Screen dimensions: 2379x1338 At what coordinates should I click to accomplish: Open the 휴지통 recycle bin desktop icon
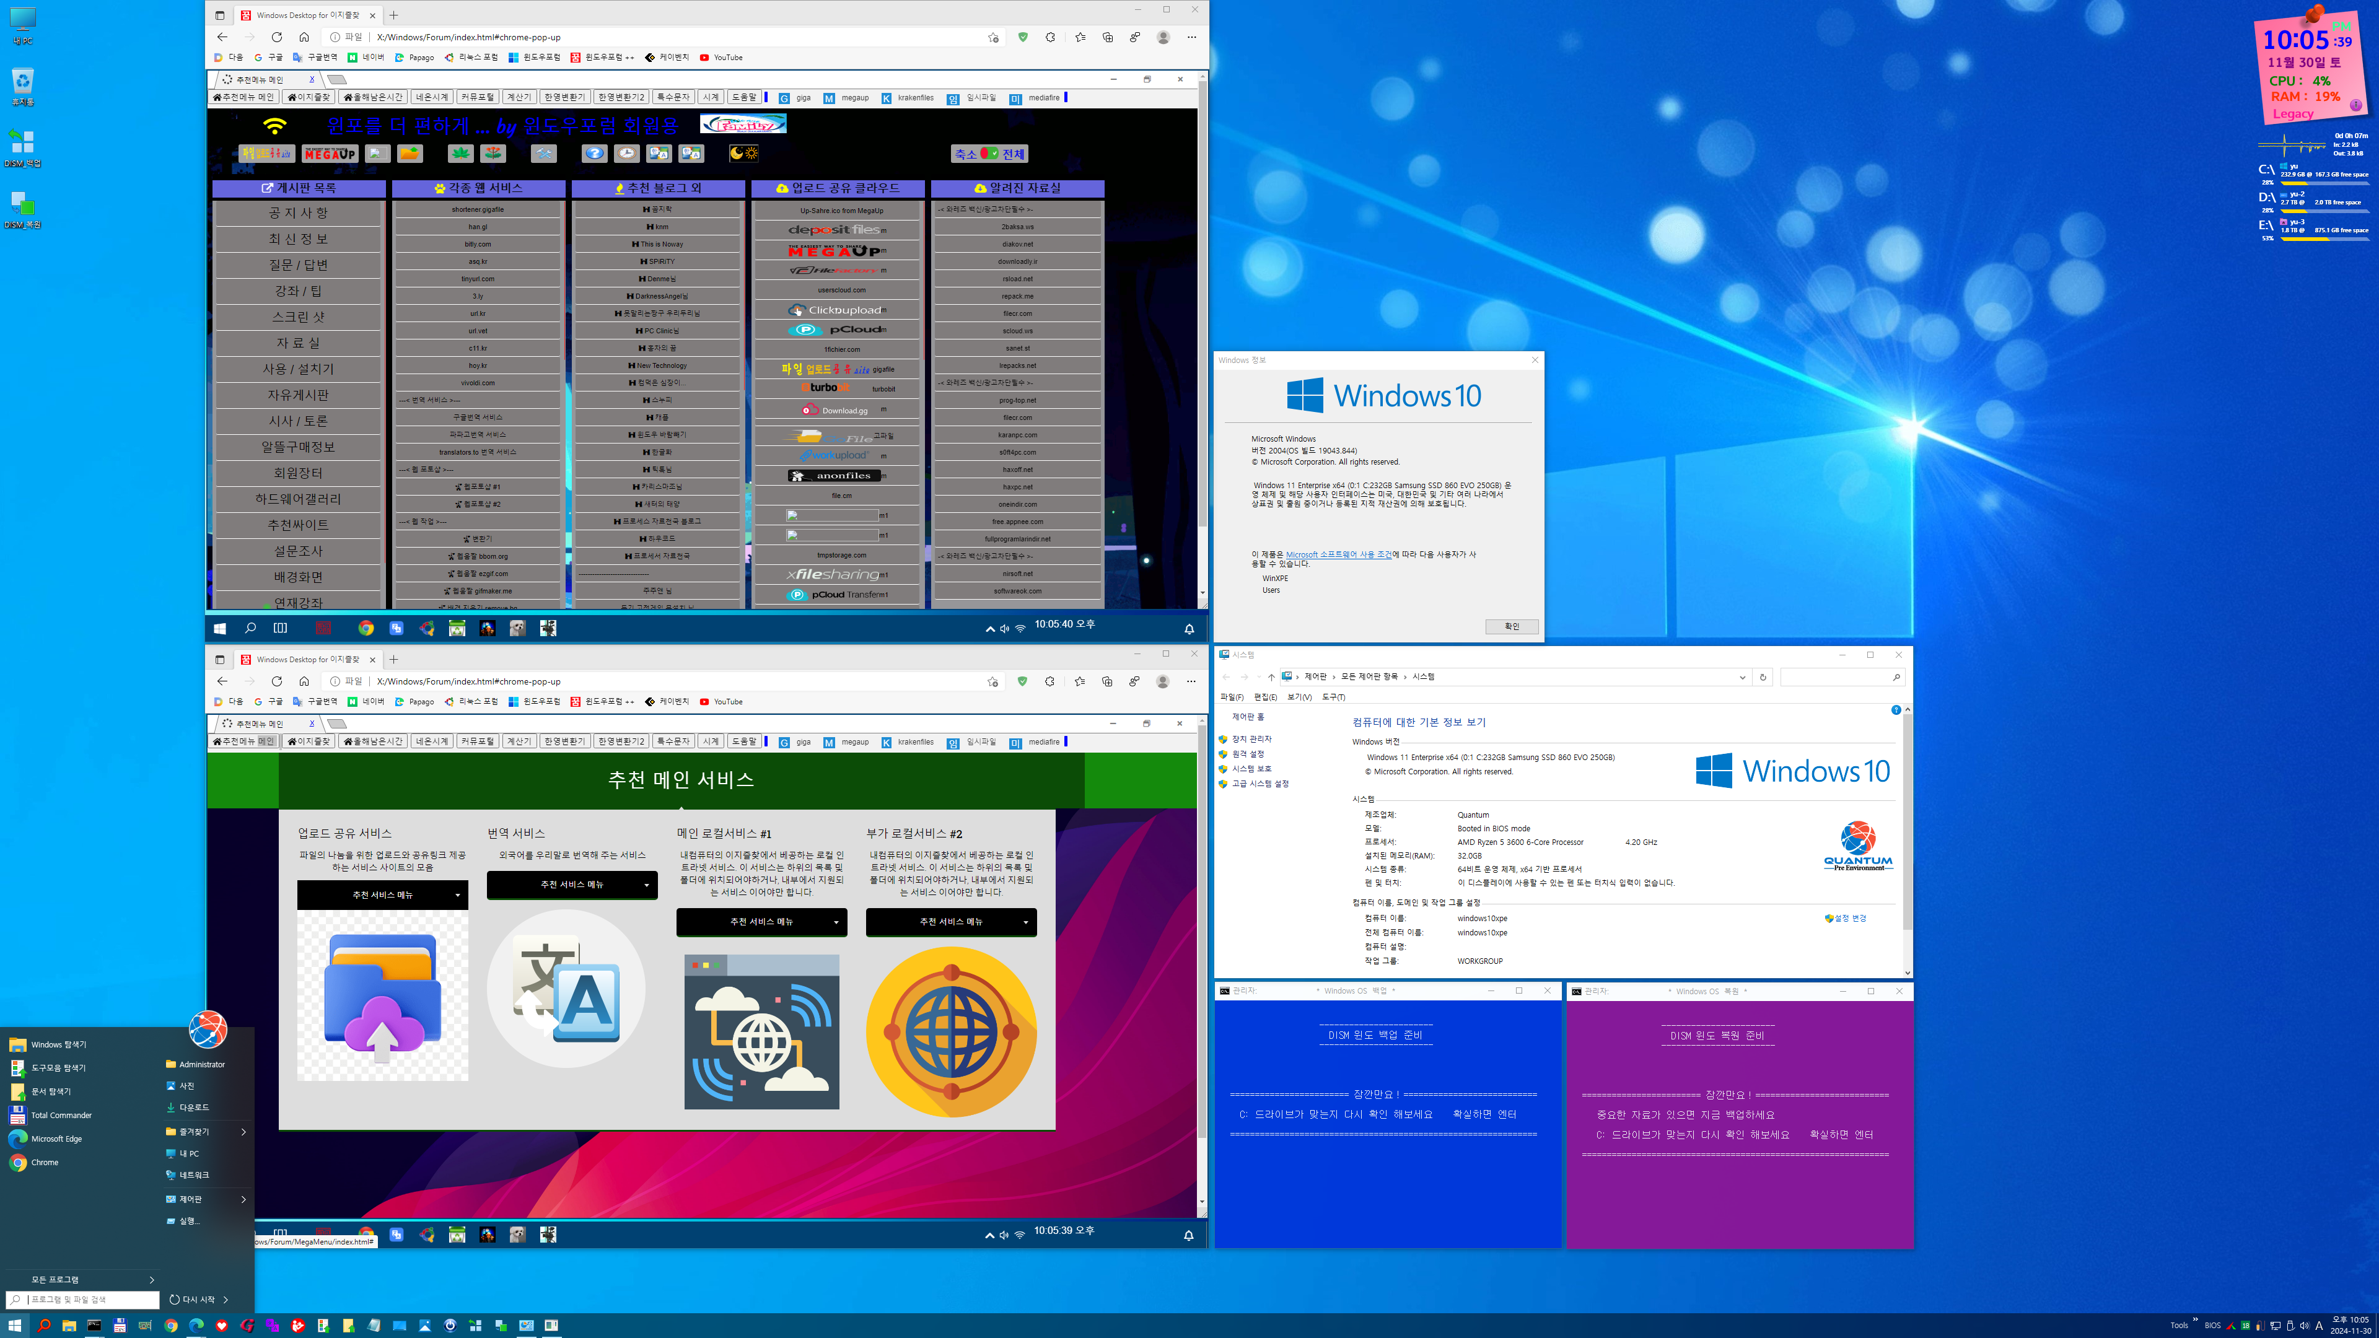(22, 88)
